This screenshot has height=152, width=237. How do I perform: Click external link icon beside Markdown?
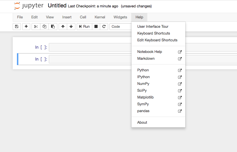180,59
